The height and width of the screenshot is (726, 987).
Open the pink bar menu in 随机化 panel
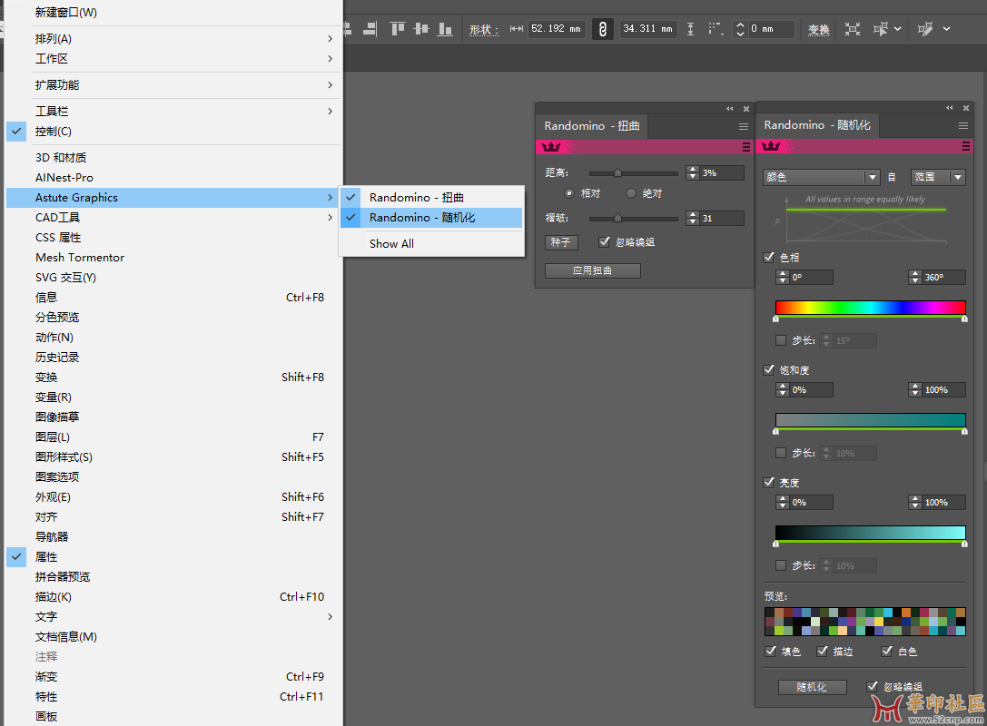point(965,146)
